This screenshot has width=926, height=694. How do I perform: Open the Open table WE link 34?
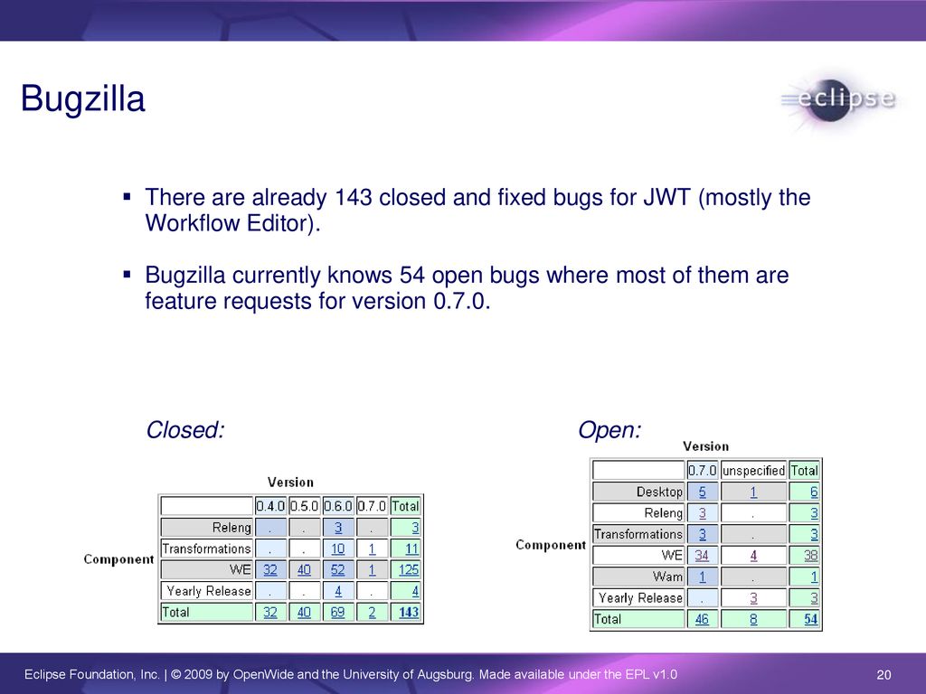(702, 556)
